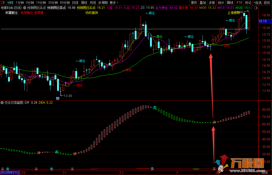Click the ZS: 15.95 readout
This screenshot has height=175, width=272.
point(147,8)
